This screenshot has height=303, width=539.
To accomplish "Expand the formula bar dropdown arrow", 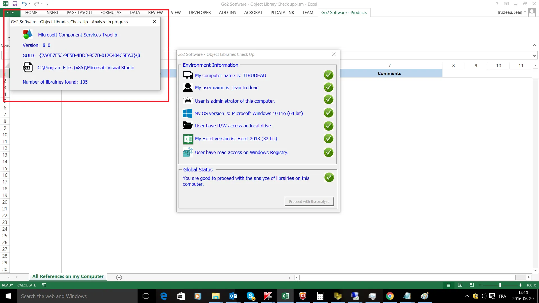I will click(534, 56).
